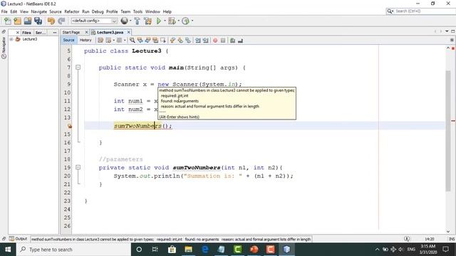Click the browser globe icon
Viewport: 456px width, 256px height.
124,21
